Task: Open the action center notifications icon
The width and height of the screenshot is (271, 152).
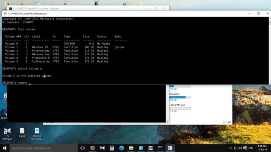Action: pyautogui.click(x=245, y=148)
